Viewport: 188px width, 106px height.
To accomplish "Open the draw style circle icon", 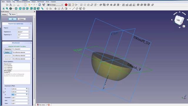I will tap(11, 9).
